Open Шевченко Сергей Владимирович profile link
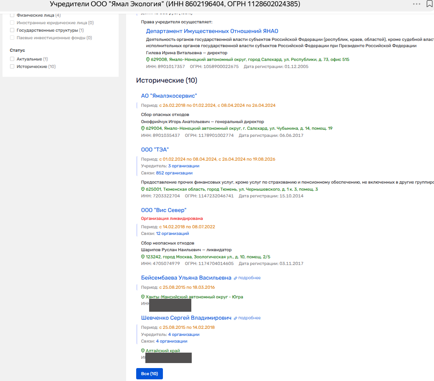This screenshot has height=381, width=434. coord(186,318)
